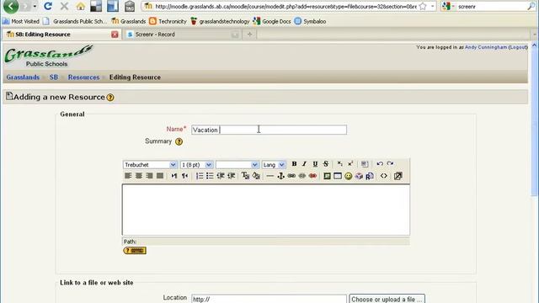
Task: Open a new browser tab
Action: point(249,35)
